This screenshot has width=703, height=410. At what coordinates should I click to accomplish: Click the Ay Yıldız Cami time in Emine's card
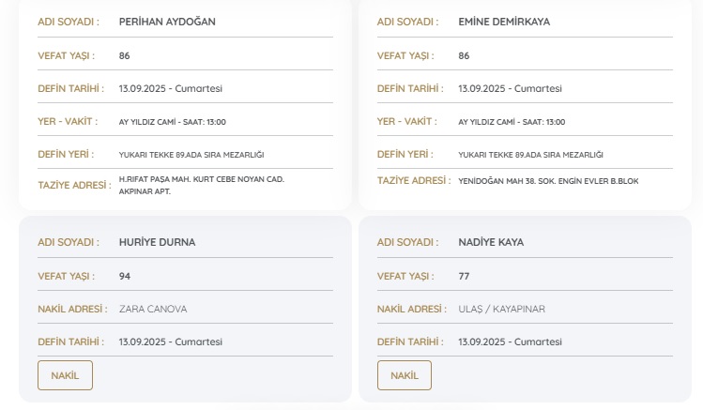512,122
